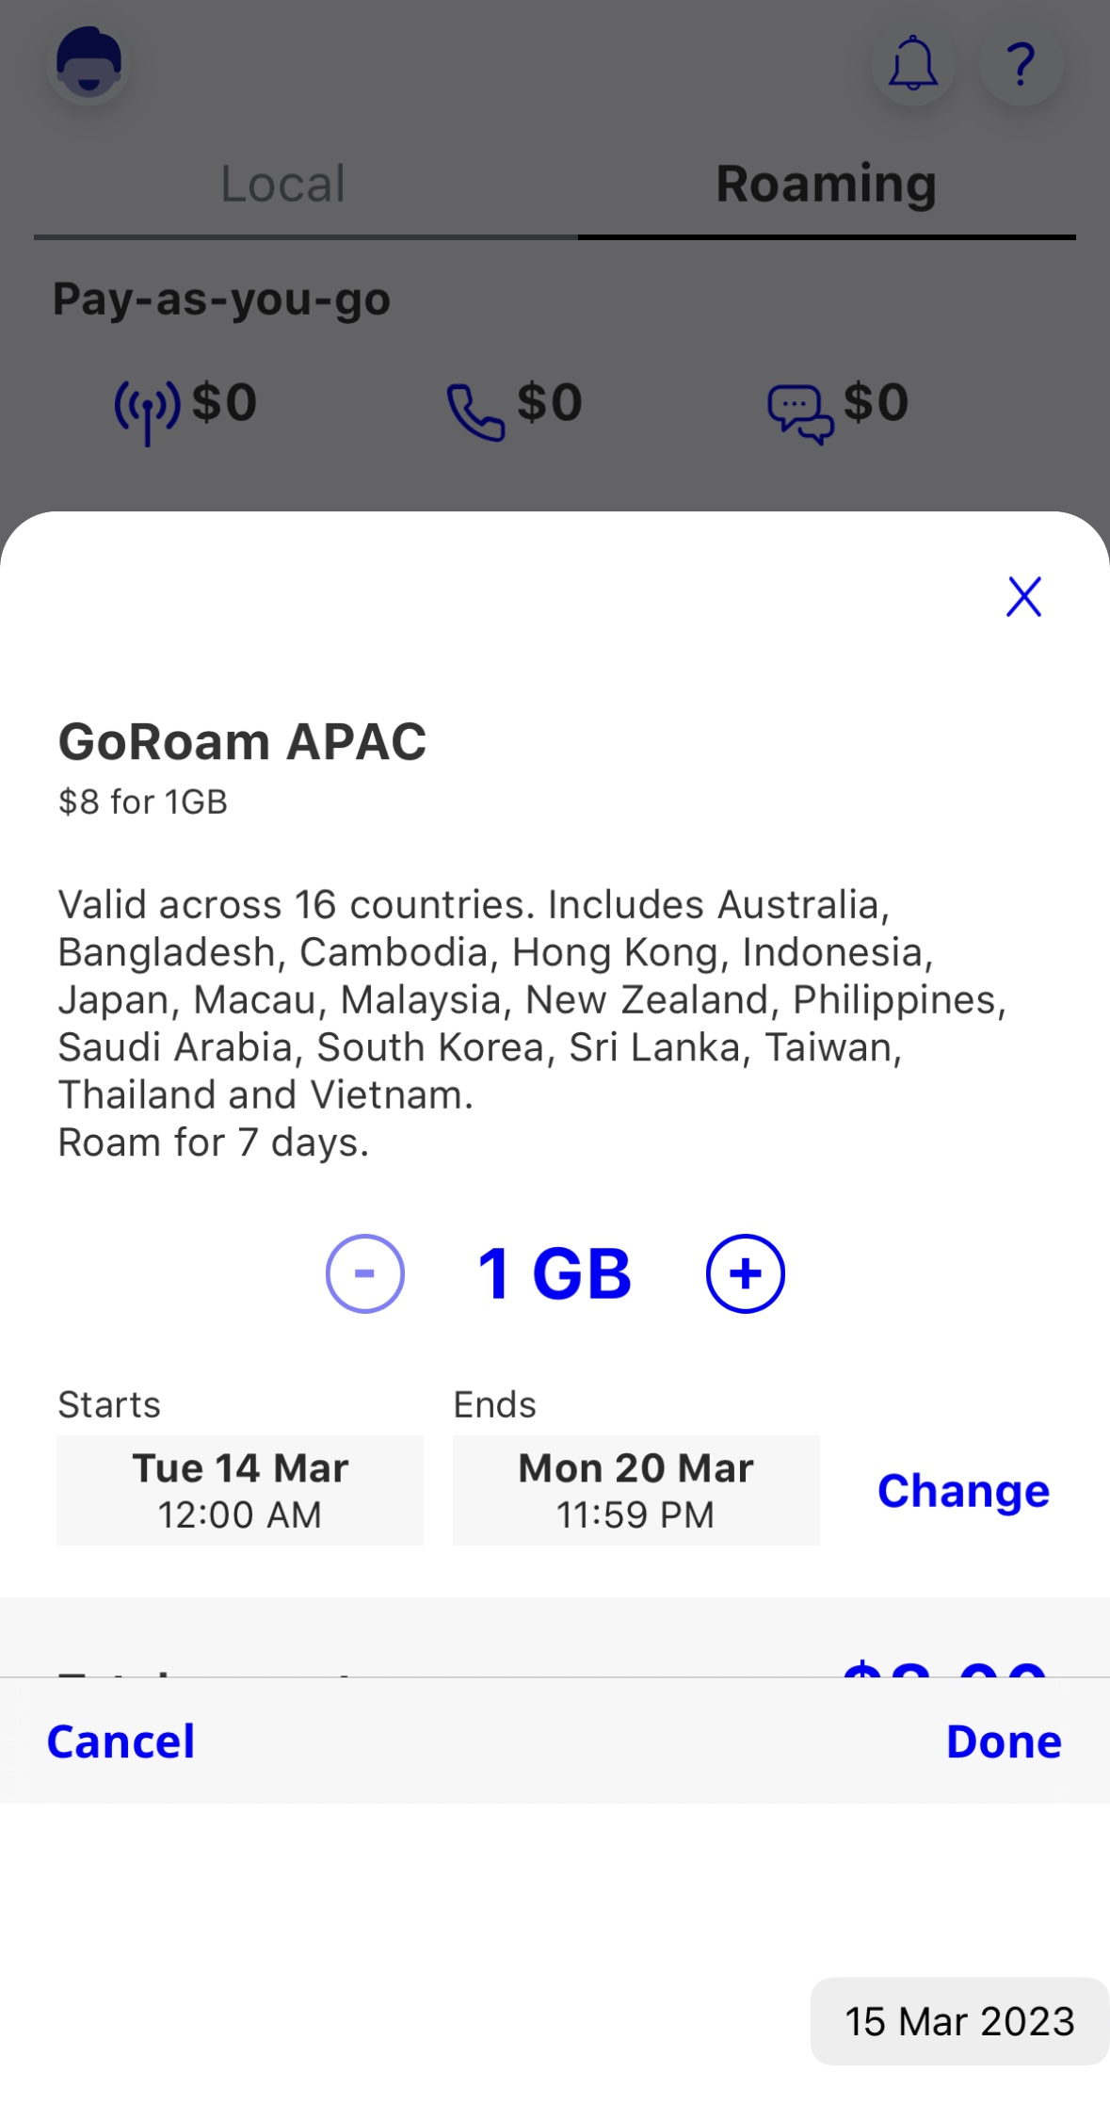Tap the 15 Mar 2023 date chip
Image resolution: width=1110 pixels, height=2105 pixels.
958,2021
